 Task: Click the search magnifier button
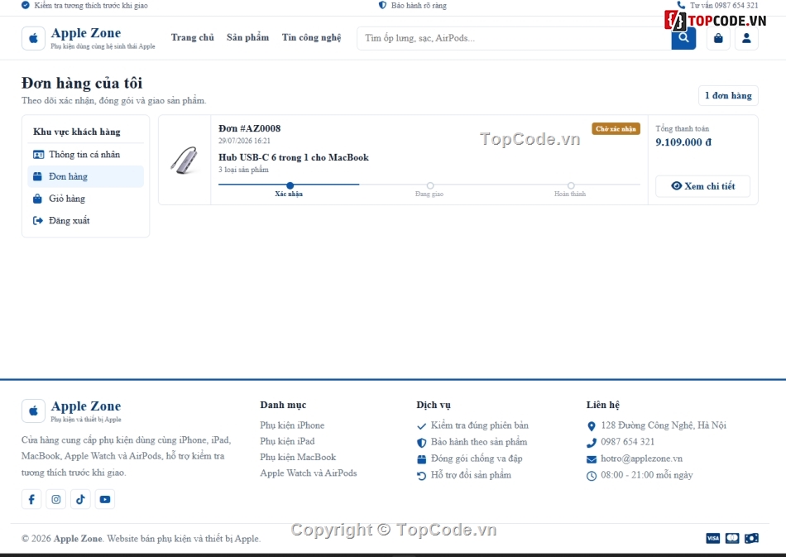pos(683,38)
